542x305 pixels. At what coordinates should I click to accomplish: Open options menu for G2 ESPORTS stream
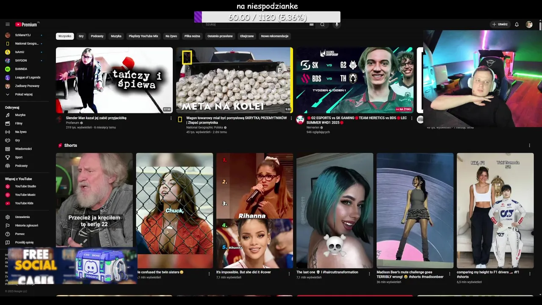click(x=412, y=118)
